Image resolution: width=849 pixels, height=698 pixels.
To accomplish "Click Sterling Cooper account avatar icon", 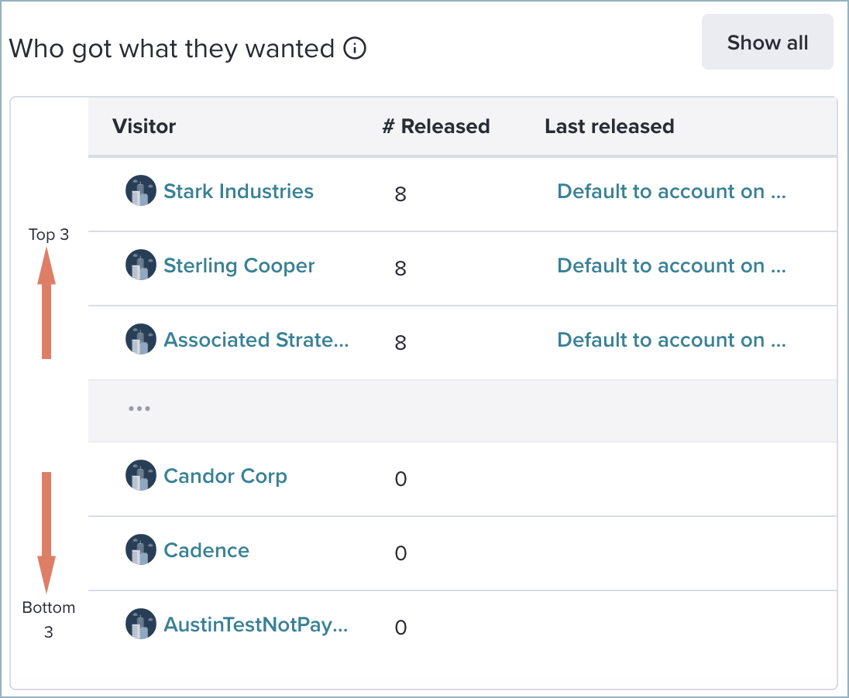I will (x=141, y=265).
